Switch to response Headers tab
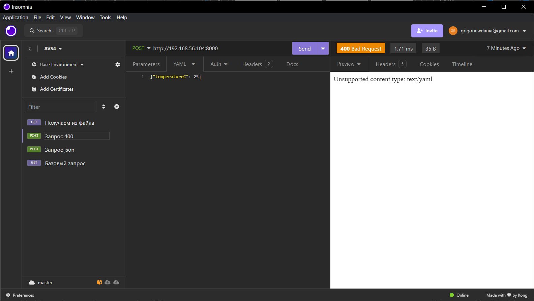This screenshot has width=534, height=301. [391, 64]
